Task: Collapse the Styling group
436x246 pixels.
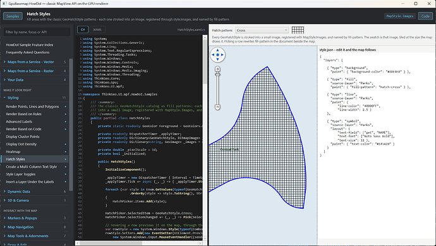Action: [35, 97]
